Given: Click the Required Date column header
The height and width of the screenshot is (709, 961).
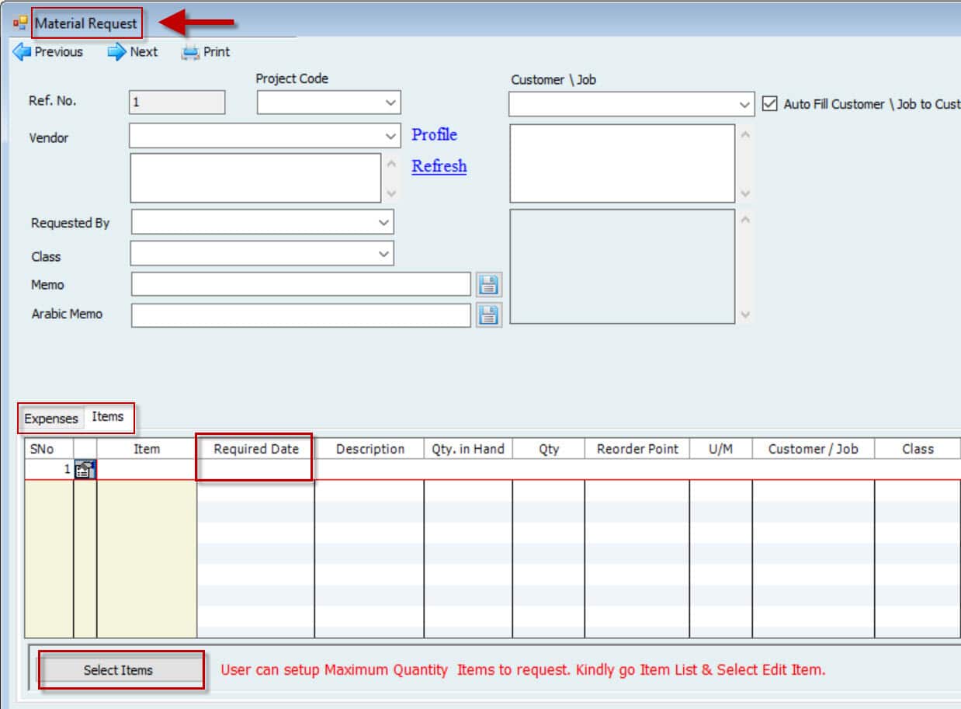Looking at the screenshot, I should (x=255, y=449).
